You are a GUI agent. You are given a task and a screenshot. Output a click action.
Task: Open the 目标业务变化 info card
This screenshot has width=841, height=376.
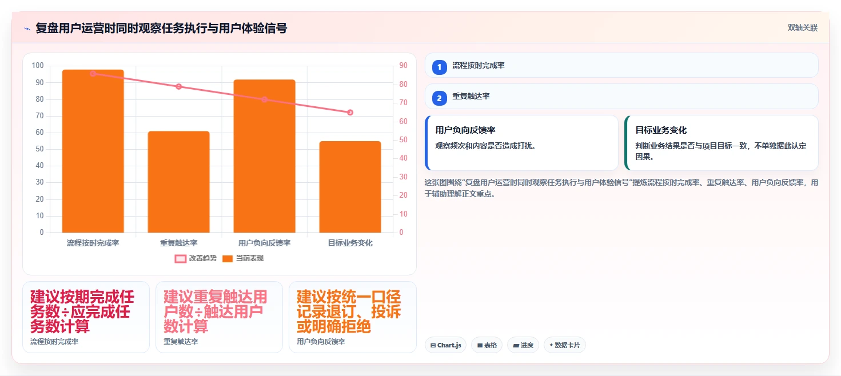[x=722, y=143]
